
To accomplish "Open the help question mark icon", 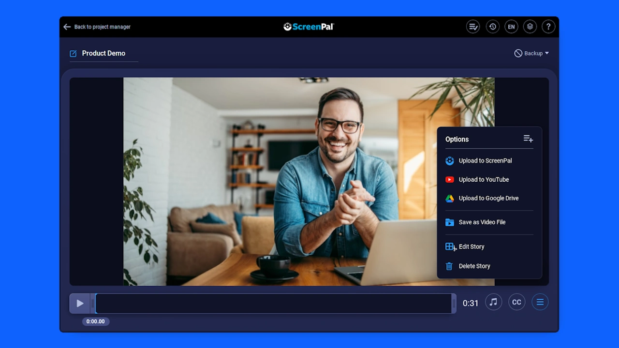I will pos(548,27).
